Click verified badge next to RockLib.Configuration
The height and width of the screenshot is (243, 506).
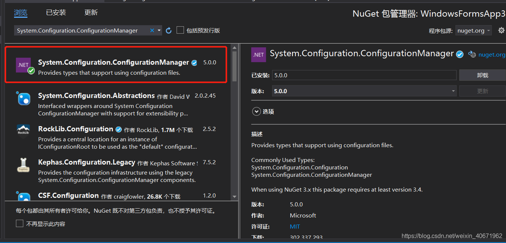pyautogui.click(x=118, y=129)
